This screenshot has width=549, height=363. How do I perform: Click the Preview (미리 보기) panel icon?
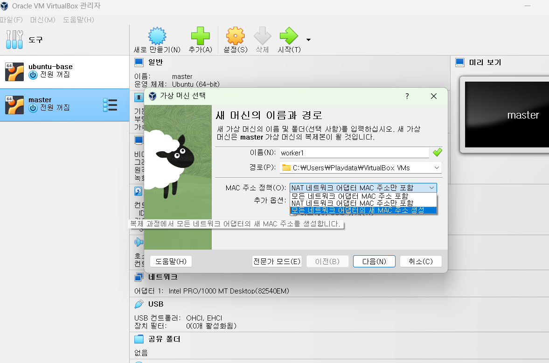click(460, 63)
